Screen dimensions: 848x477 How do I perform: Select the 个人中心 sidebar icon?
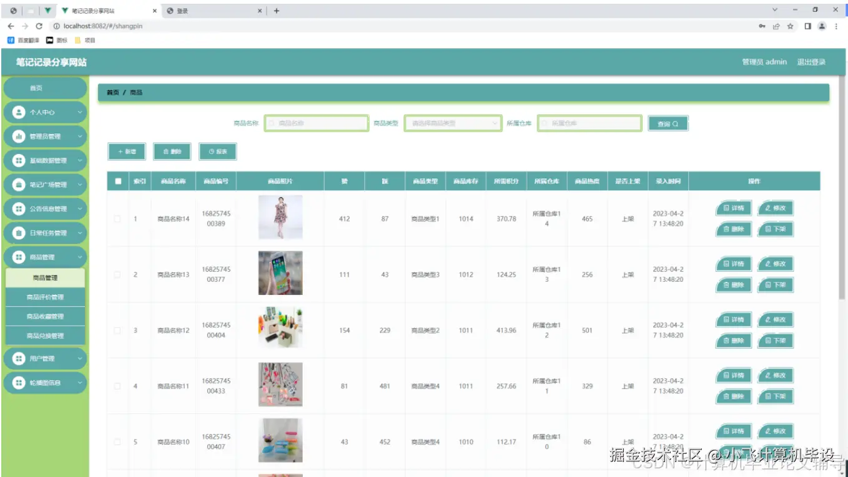point(17,113)
